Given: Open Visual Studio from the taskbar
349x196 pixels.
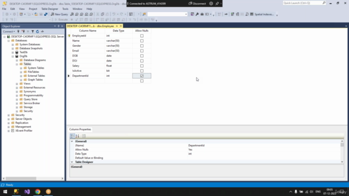Looking at the screenshot, I should click(27, 192).
